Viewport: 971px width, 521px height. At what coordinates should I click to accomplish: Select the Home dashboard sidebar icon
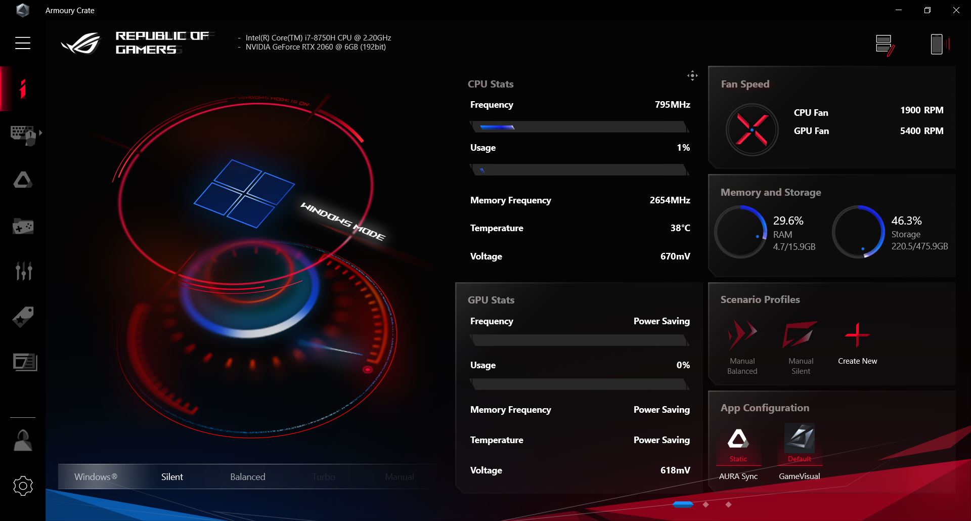coord(23,89)
